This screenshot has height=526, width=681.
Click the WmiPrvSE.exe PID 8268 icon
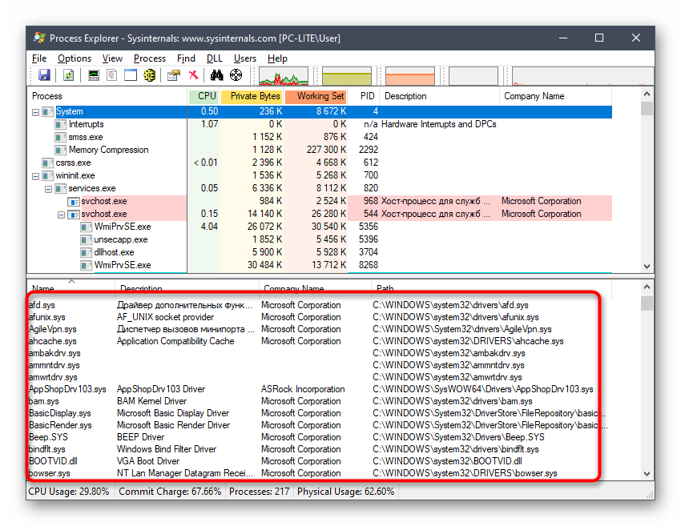tap(87, 265)
